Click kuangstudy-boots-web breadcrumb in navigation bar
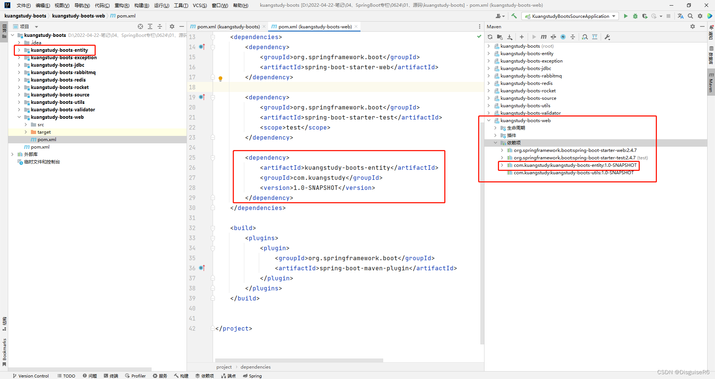Image resolution: width=715 pixels, height=379 pixels. [79, 16]
